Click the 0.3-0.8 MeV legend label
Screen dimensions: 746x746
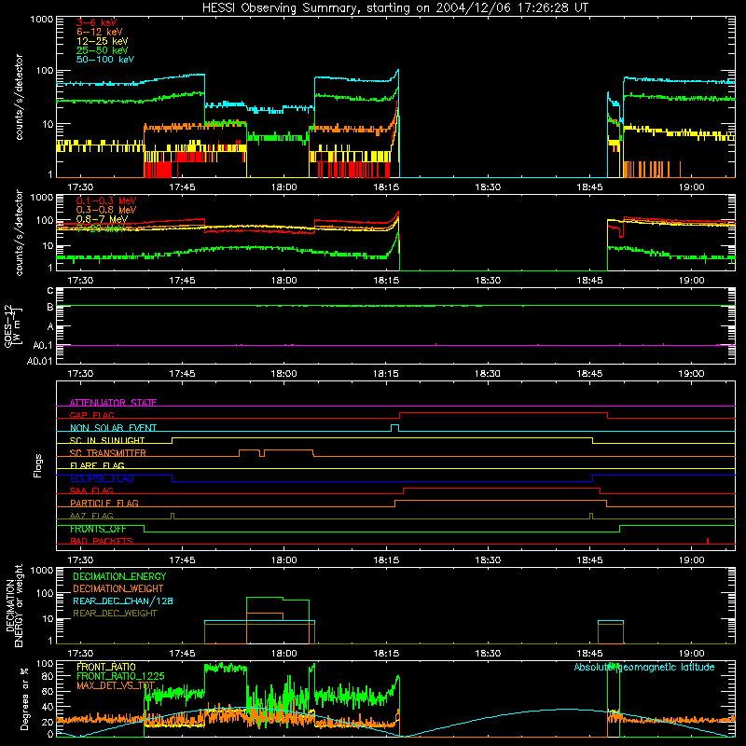(x=106, y=210)
